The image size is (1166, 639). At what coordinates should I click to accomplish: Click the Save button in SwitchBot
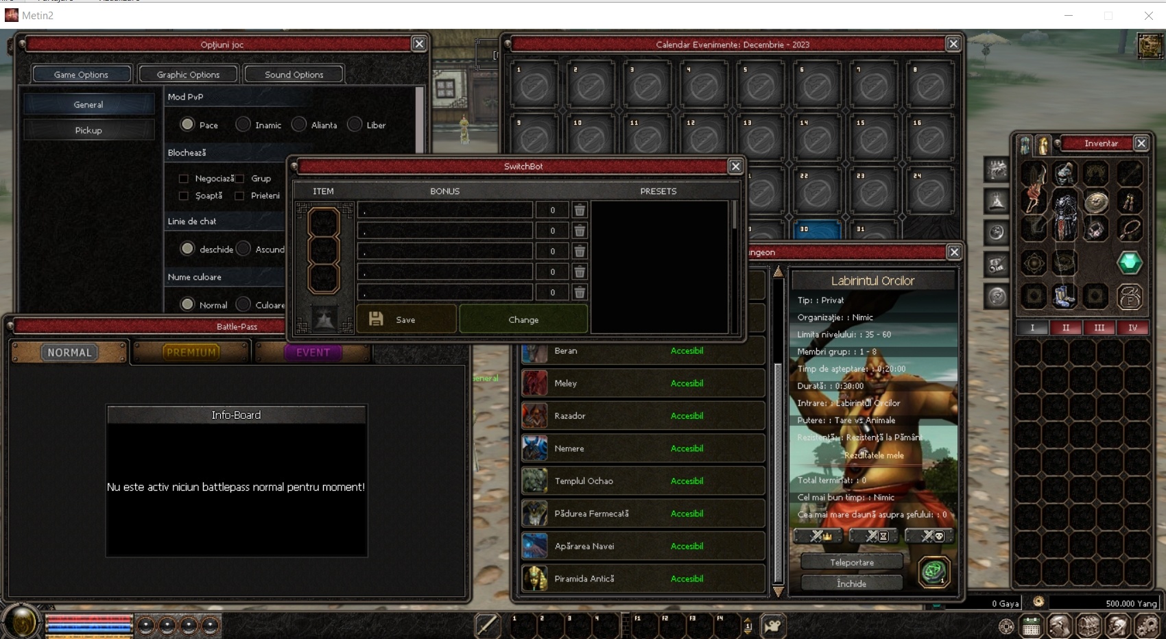[x=406, y=319]
